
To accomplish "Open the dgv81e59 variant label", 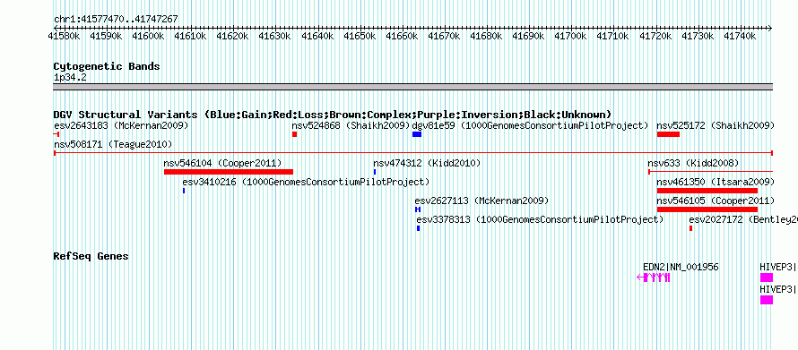I will [530, 125].
